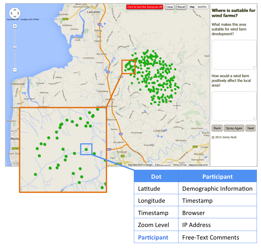The width and height of the screenshot is (261, 249).
Task: Click the Reset button on the map
Action: click(x=181, y=7)
